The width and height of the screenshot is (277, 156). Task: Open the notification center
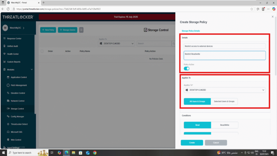tap(273, 153)
